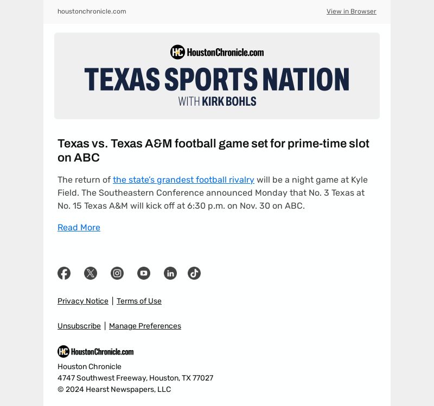The height and width of the screenshot is (406, 434).
Task: Open the TikTok social icon
Action: (194, 273)
